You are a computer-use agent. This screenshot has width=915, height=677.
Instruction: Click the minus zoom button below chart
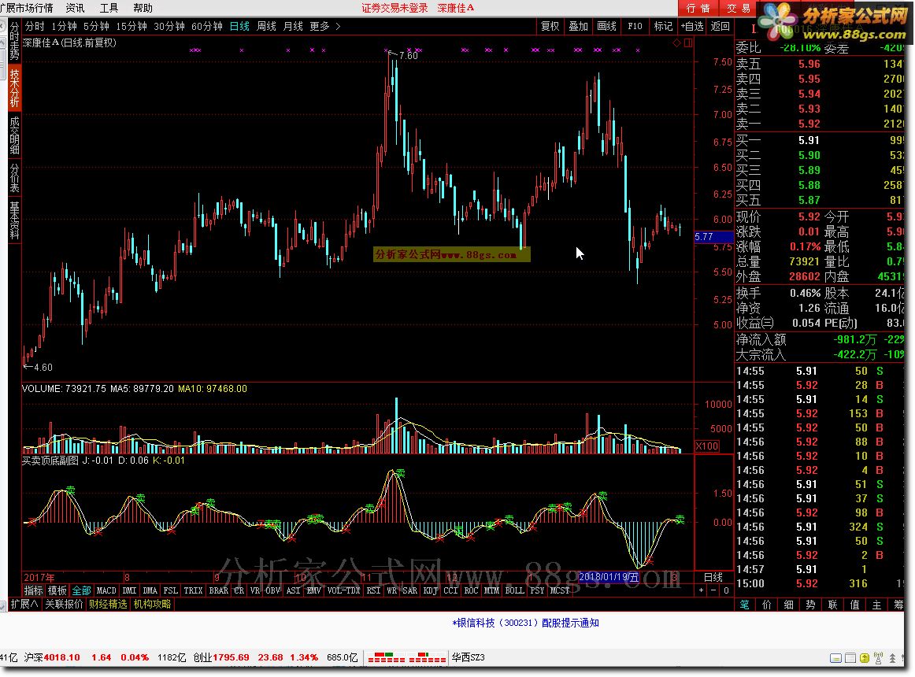tap(713, 590)
